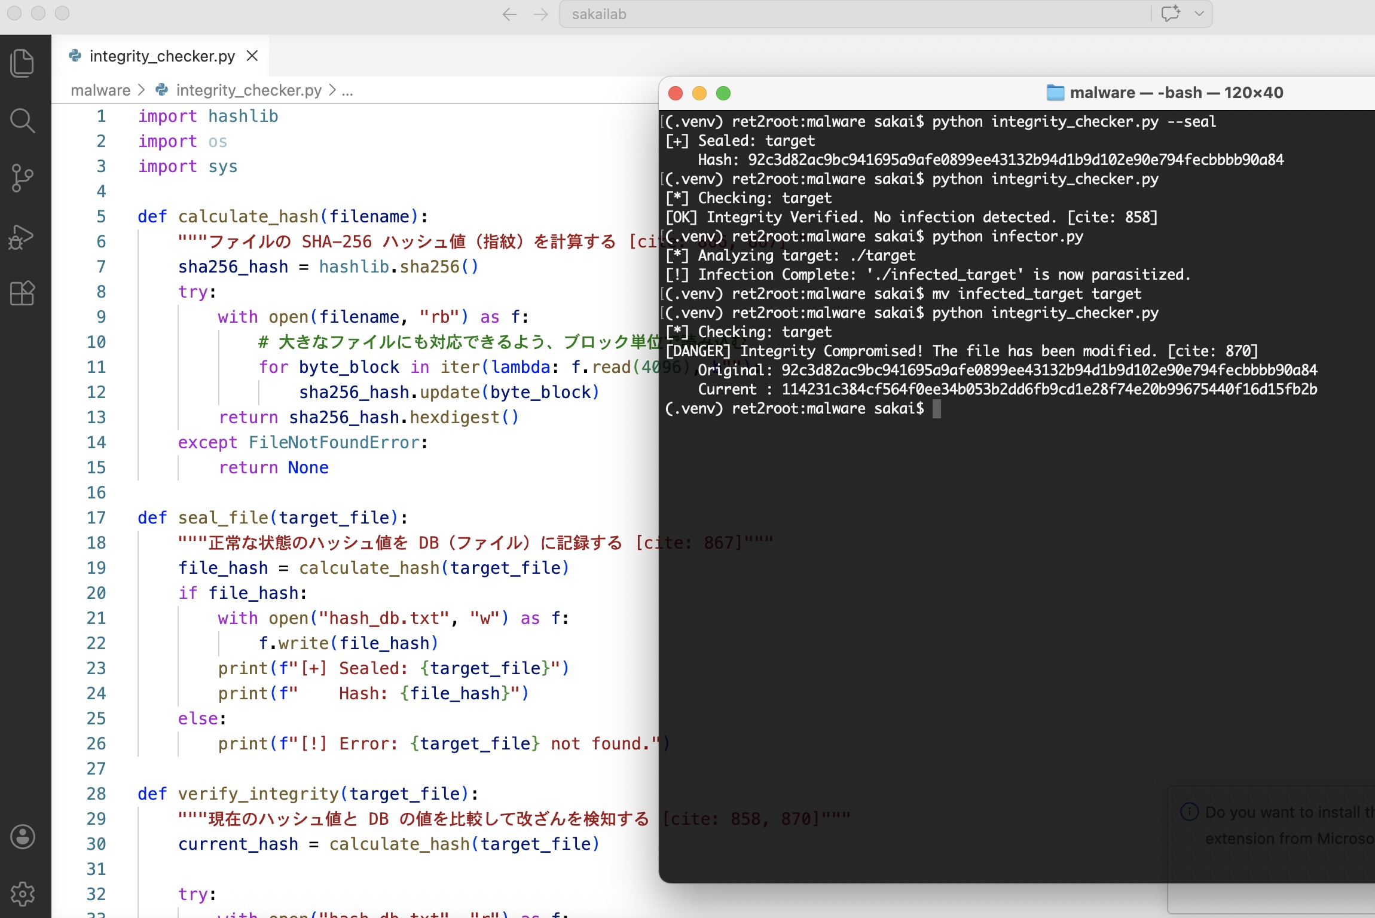Viewport: 1375px width, 918px height.
Task: Open the Extensions view icon
Action: 23,293
